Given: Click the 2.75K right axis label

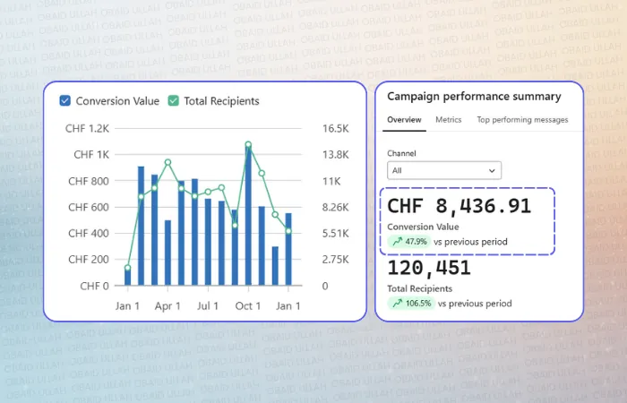Looking at the screenshot, I should coord(336,260).
